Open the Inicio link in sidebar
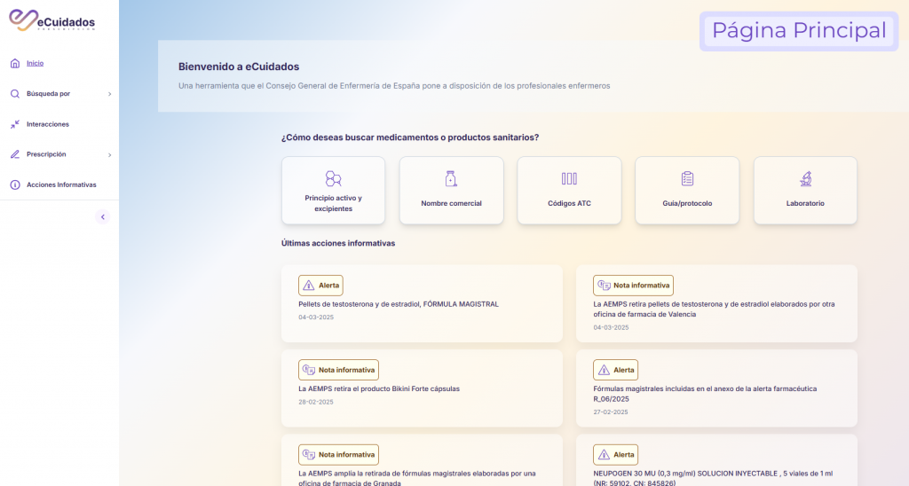The image size is (909, 486). (35, 63)
